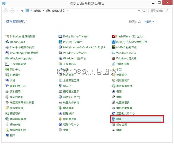Open the 郵件 (32 位元) link
This screenshot has height=144, width=174.
(72, 97)
